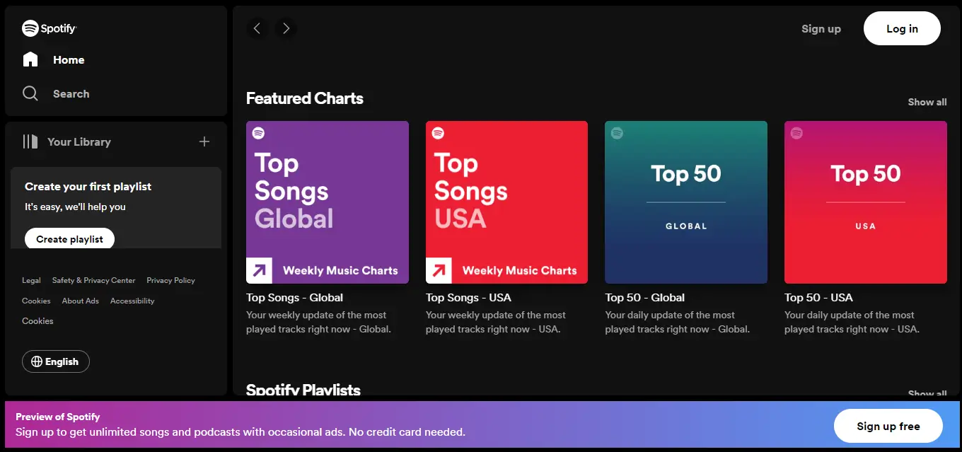Image resolution: width=962 pixels, height=452 pixels.
Task: Click "It's easy, we'll help you" text
Action: coord(75,207)
